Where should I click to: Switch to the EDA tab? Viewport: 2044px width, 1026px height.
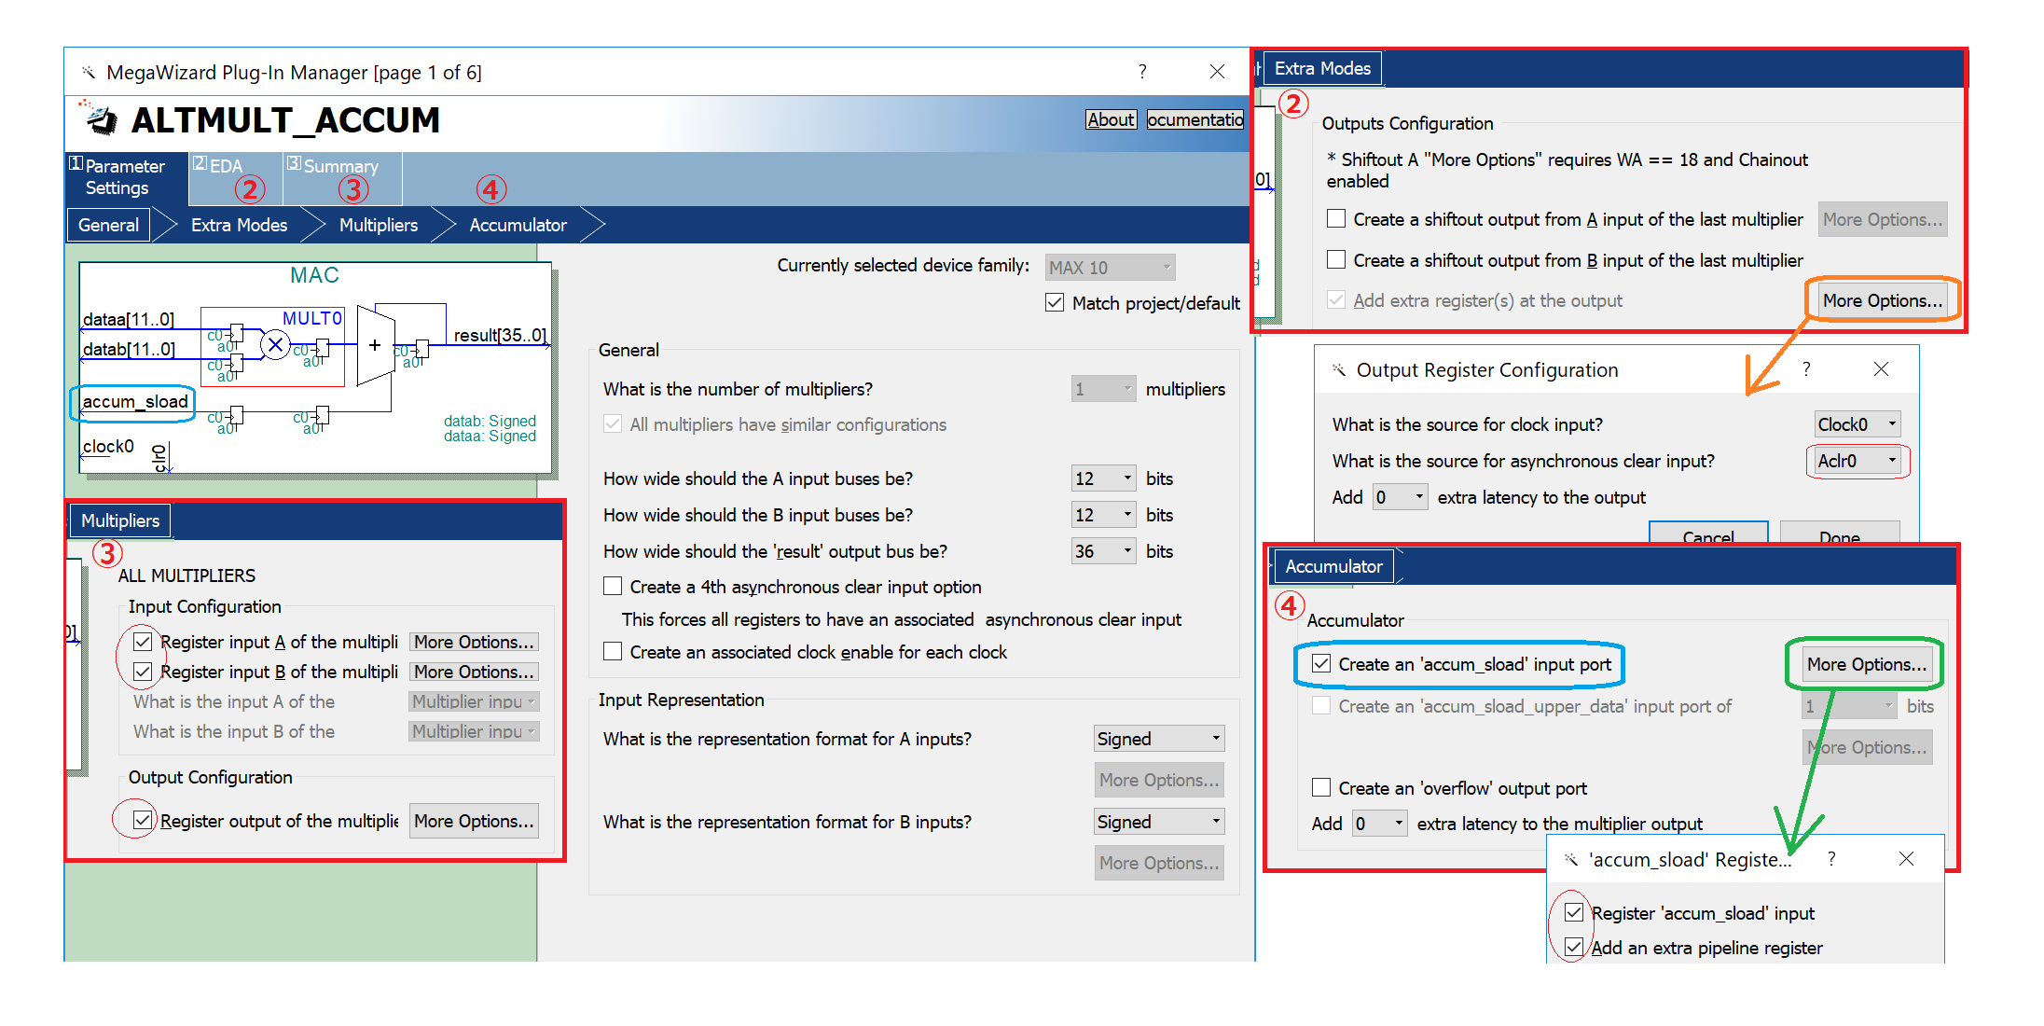[x=225, y=166]
